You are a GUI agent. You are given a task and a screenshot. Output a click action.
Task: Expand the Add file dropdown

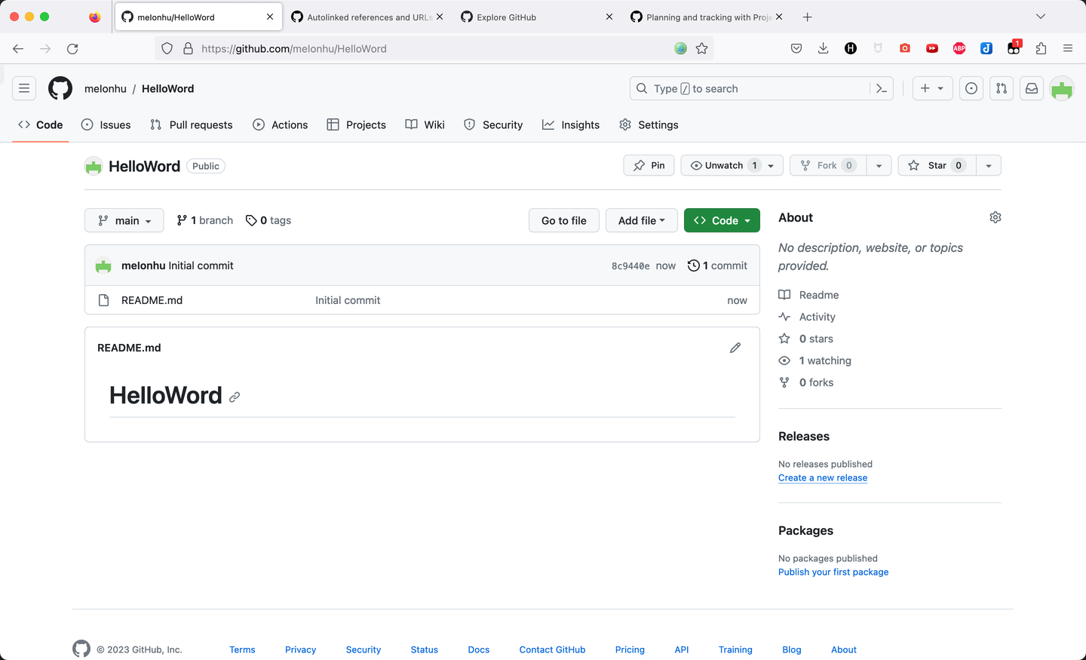coord(642,220)
